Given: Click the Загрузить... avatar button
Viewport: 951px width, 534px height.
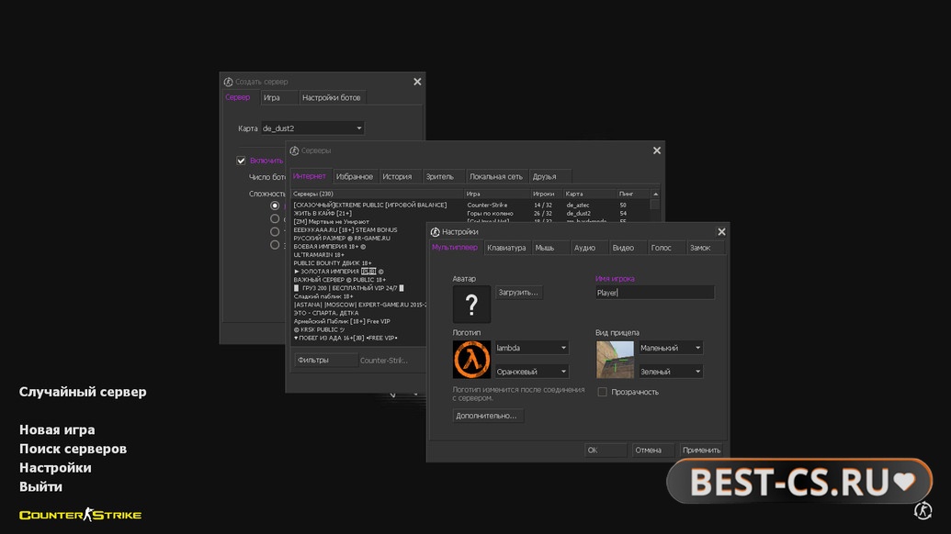Looking at the screenshot, I should 518,293.
